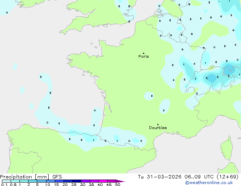Select the black dot marker above Paris
Image resolution: width=241 pixels, height=186 pixels.
click(144, 53)
